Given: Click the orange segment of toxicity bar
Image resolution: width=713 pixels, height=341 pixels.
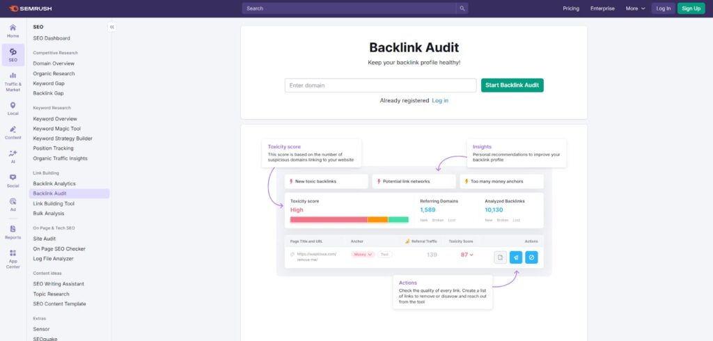Looking at the screenshot, I should [x=378, y=220].
